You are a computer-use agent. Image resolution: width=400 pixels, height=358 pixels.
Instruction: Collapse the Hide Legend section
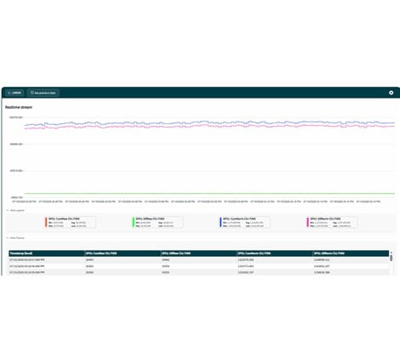coord(15,210)
